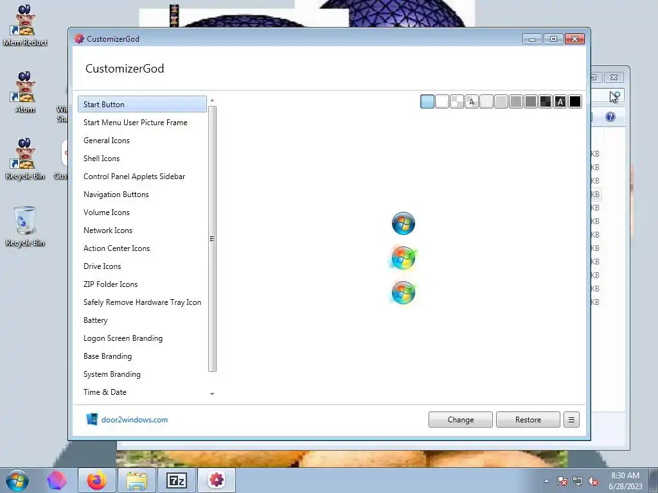This screenshot has height=493, width=658.
Task: Click the network tray icon
Action: [578, 481]
